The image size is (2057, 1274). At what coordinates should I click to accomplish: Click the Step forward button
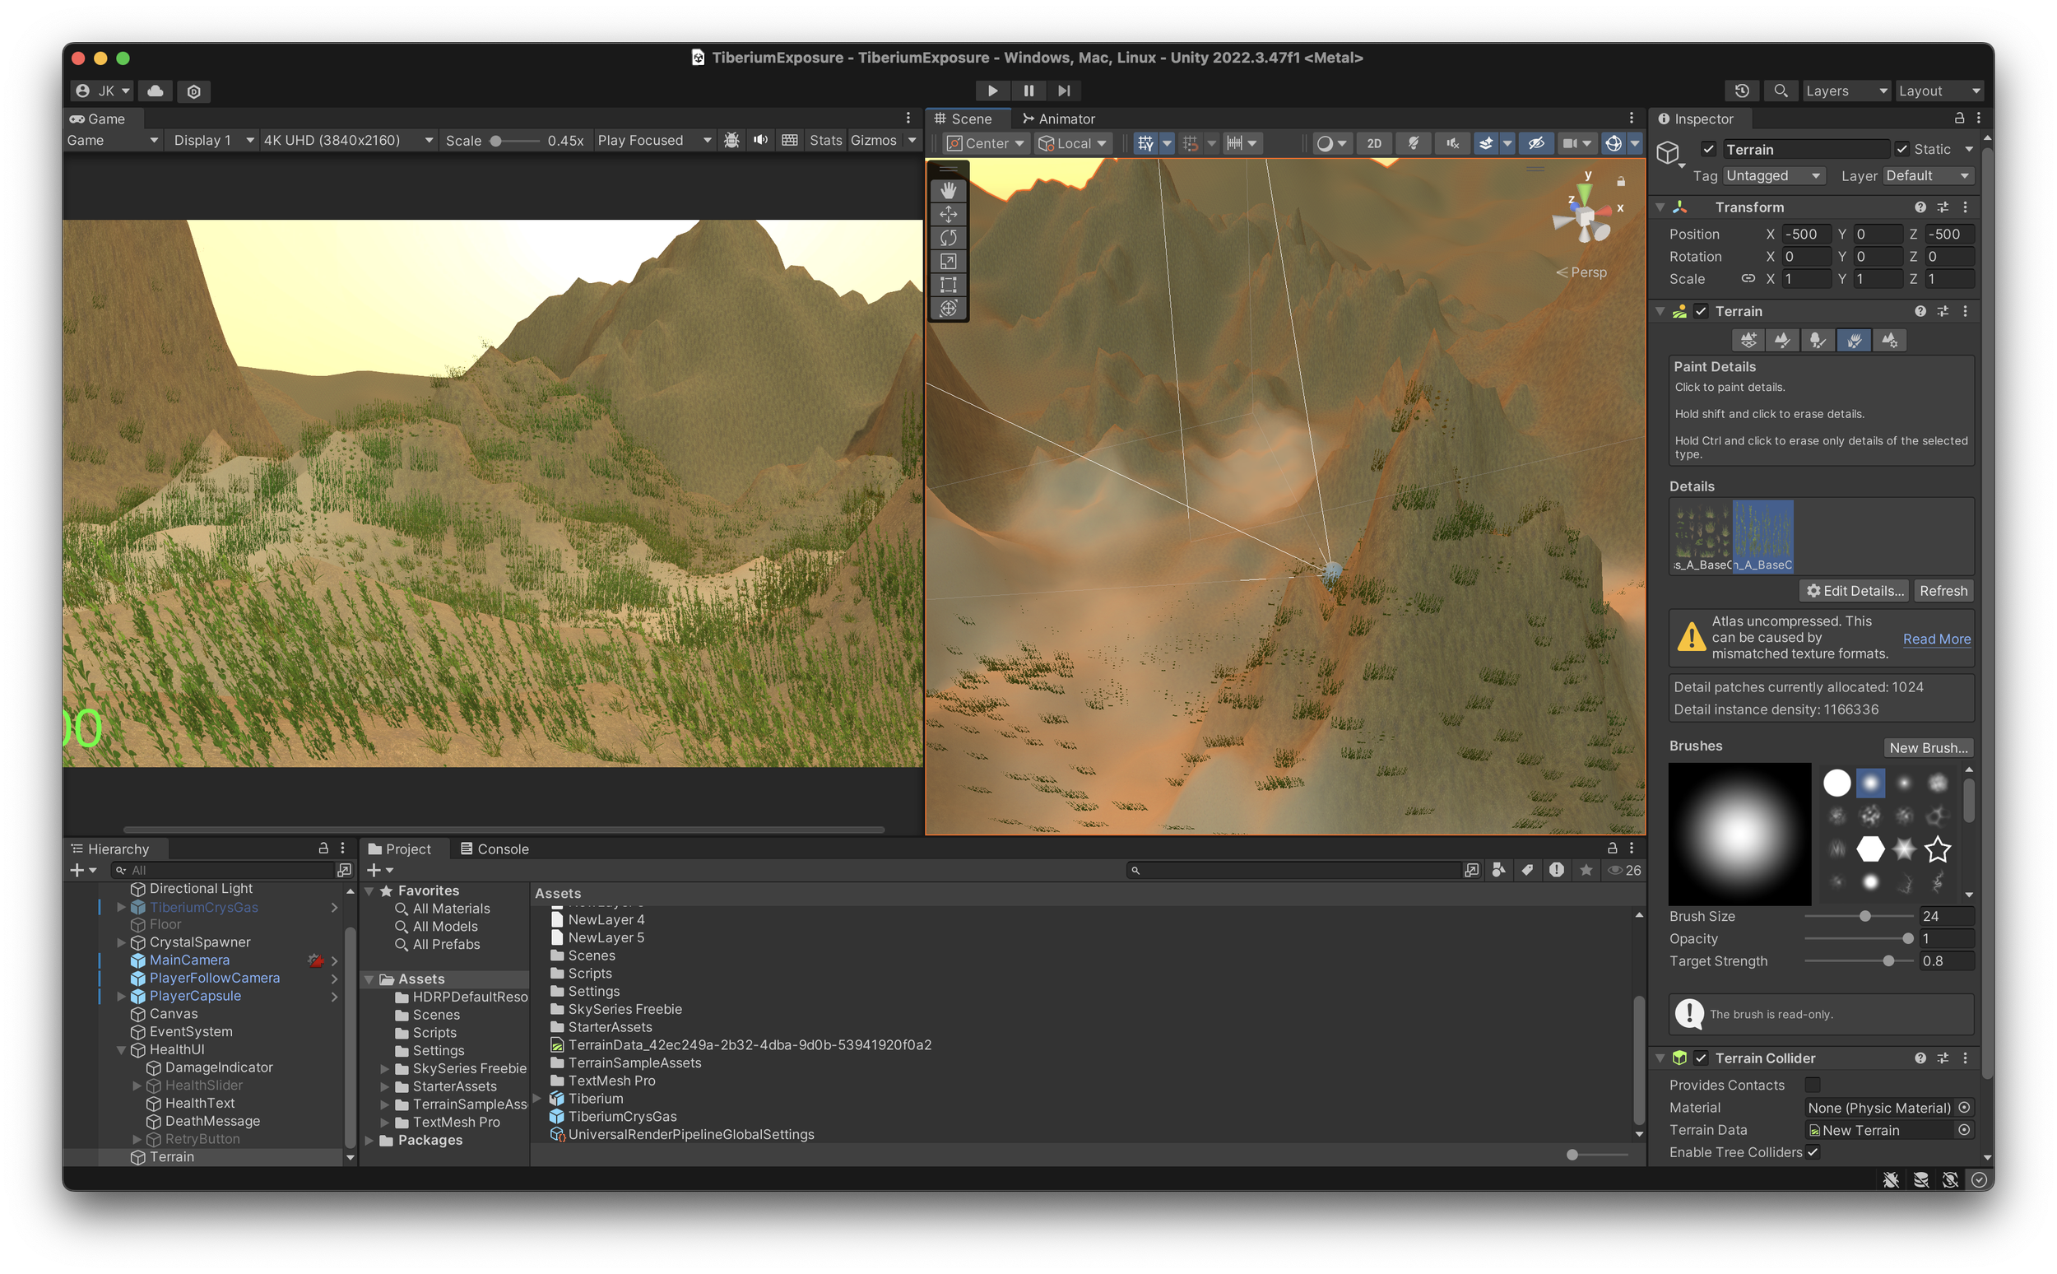click(x=1064, y=91)
